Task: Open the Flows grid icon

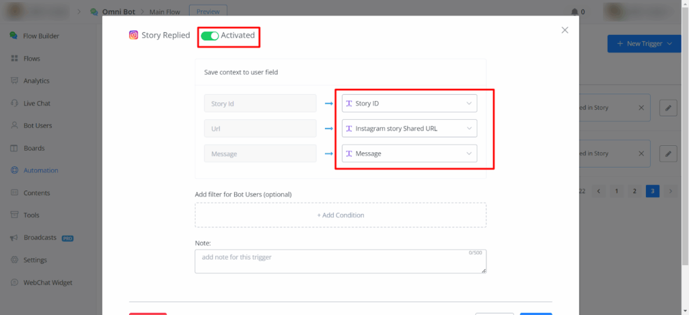Action: [x=14, y=59]
